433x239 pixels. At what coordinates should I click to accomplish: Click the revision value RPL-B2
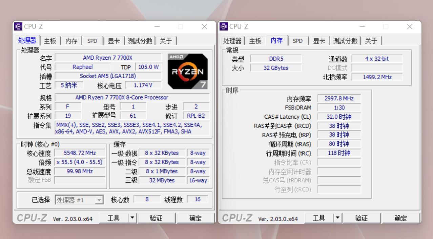[x=196, y=116]
